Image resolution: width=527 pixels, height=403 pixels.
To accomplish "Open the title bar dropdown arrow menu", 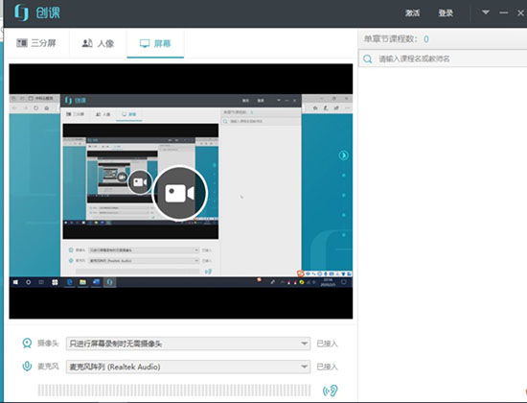I will pos(486,12).
